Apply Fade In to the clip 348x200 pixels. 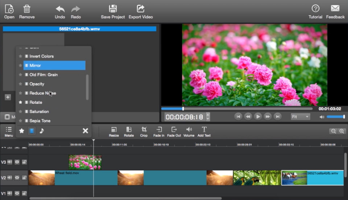[158, 130]
